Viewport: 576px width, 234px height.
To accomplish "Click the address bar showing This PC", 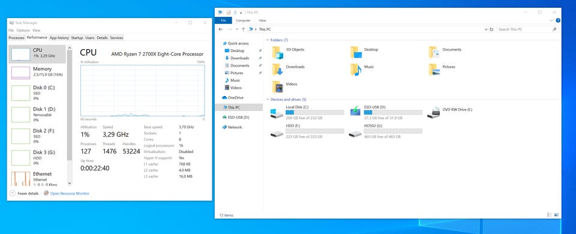I will 368,29.
